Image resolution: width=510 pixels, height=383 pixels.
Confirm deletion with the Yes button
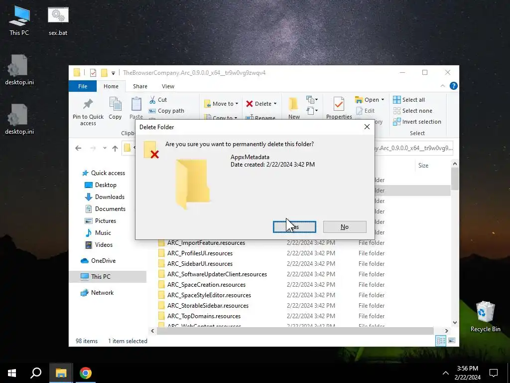294,227
